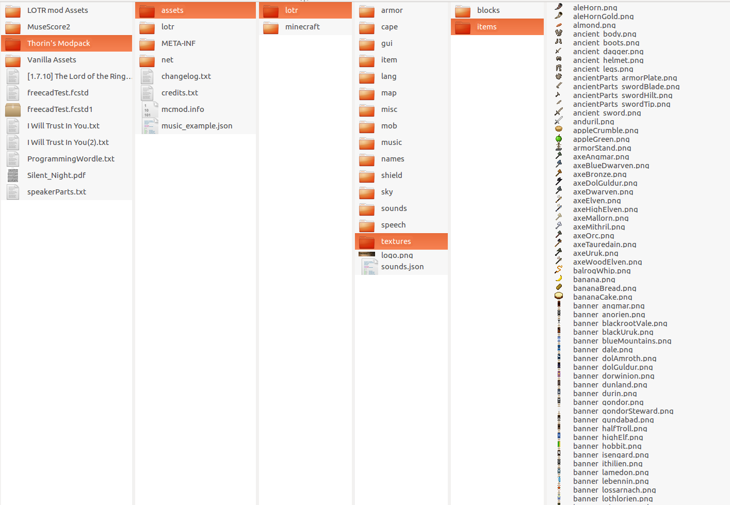This screenshot has width=730, height=505.
Task: Select speakerParts.txt
Action: 67,192
